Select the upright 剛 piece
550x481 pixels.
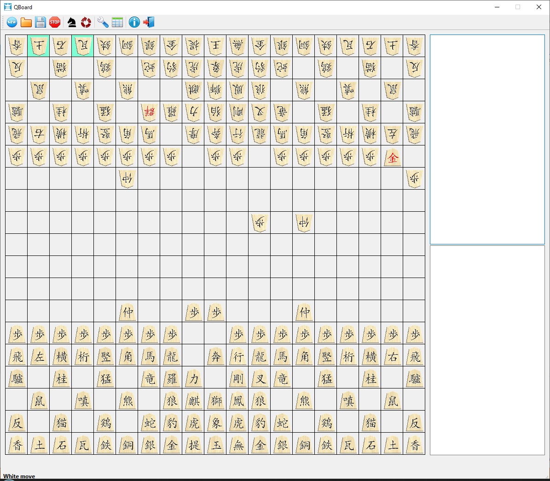pyautogui.click(x=237, y=377)
